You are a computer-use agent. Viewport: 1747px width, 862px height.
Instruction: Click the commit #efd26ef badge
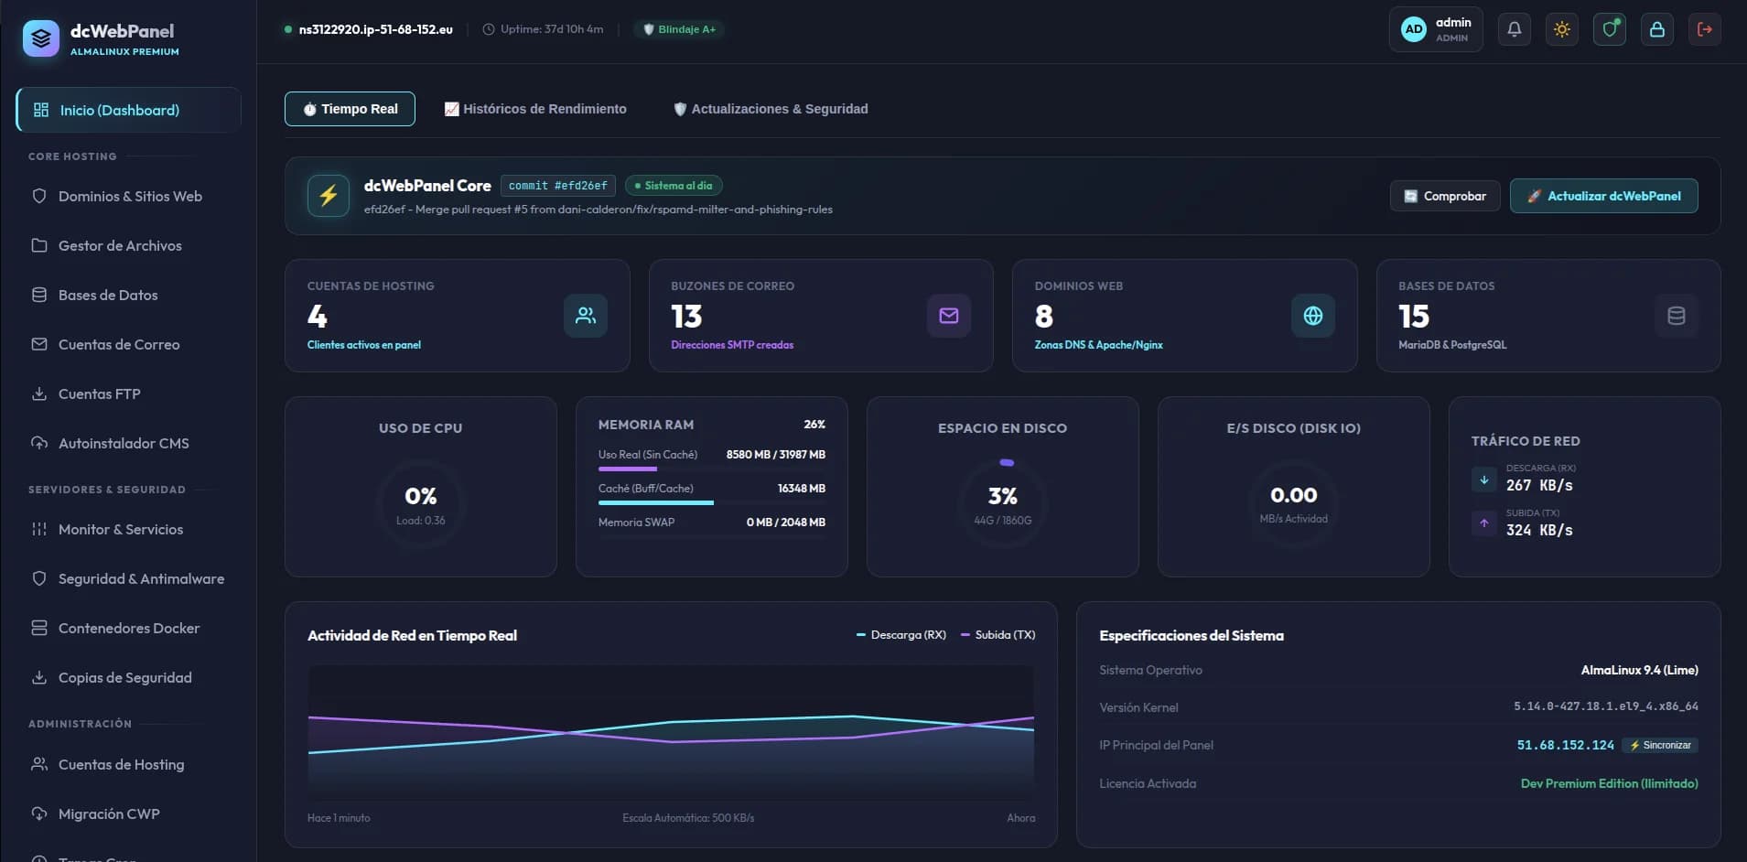pyautogui.click(x=558, y=186)
